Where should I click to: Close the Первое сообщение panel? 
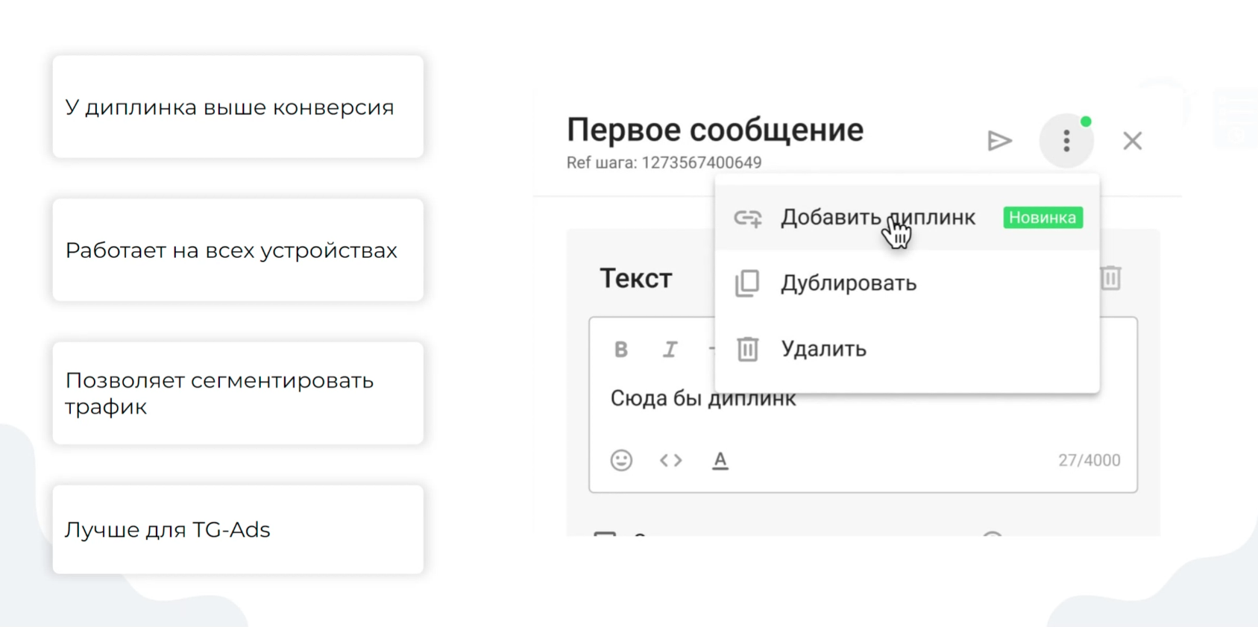(1132, 141)
